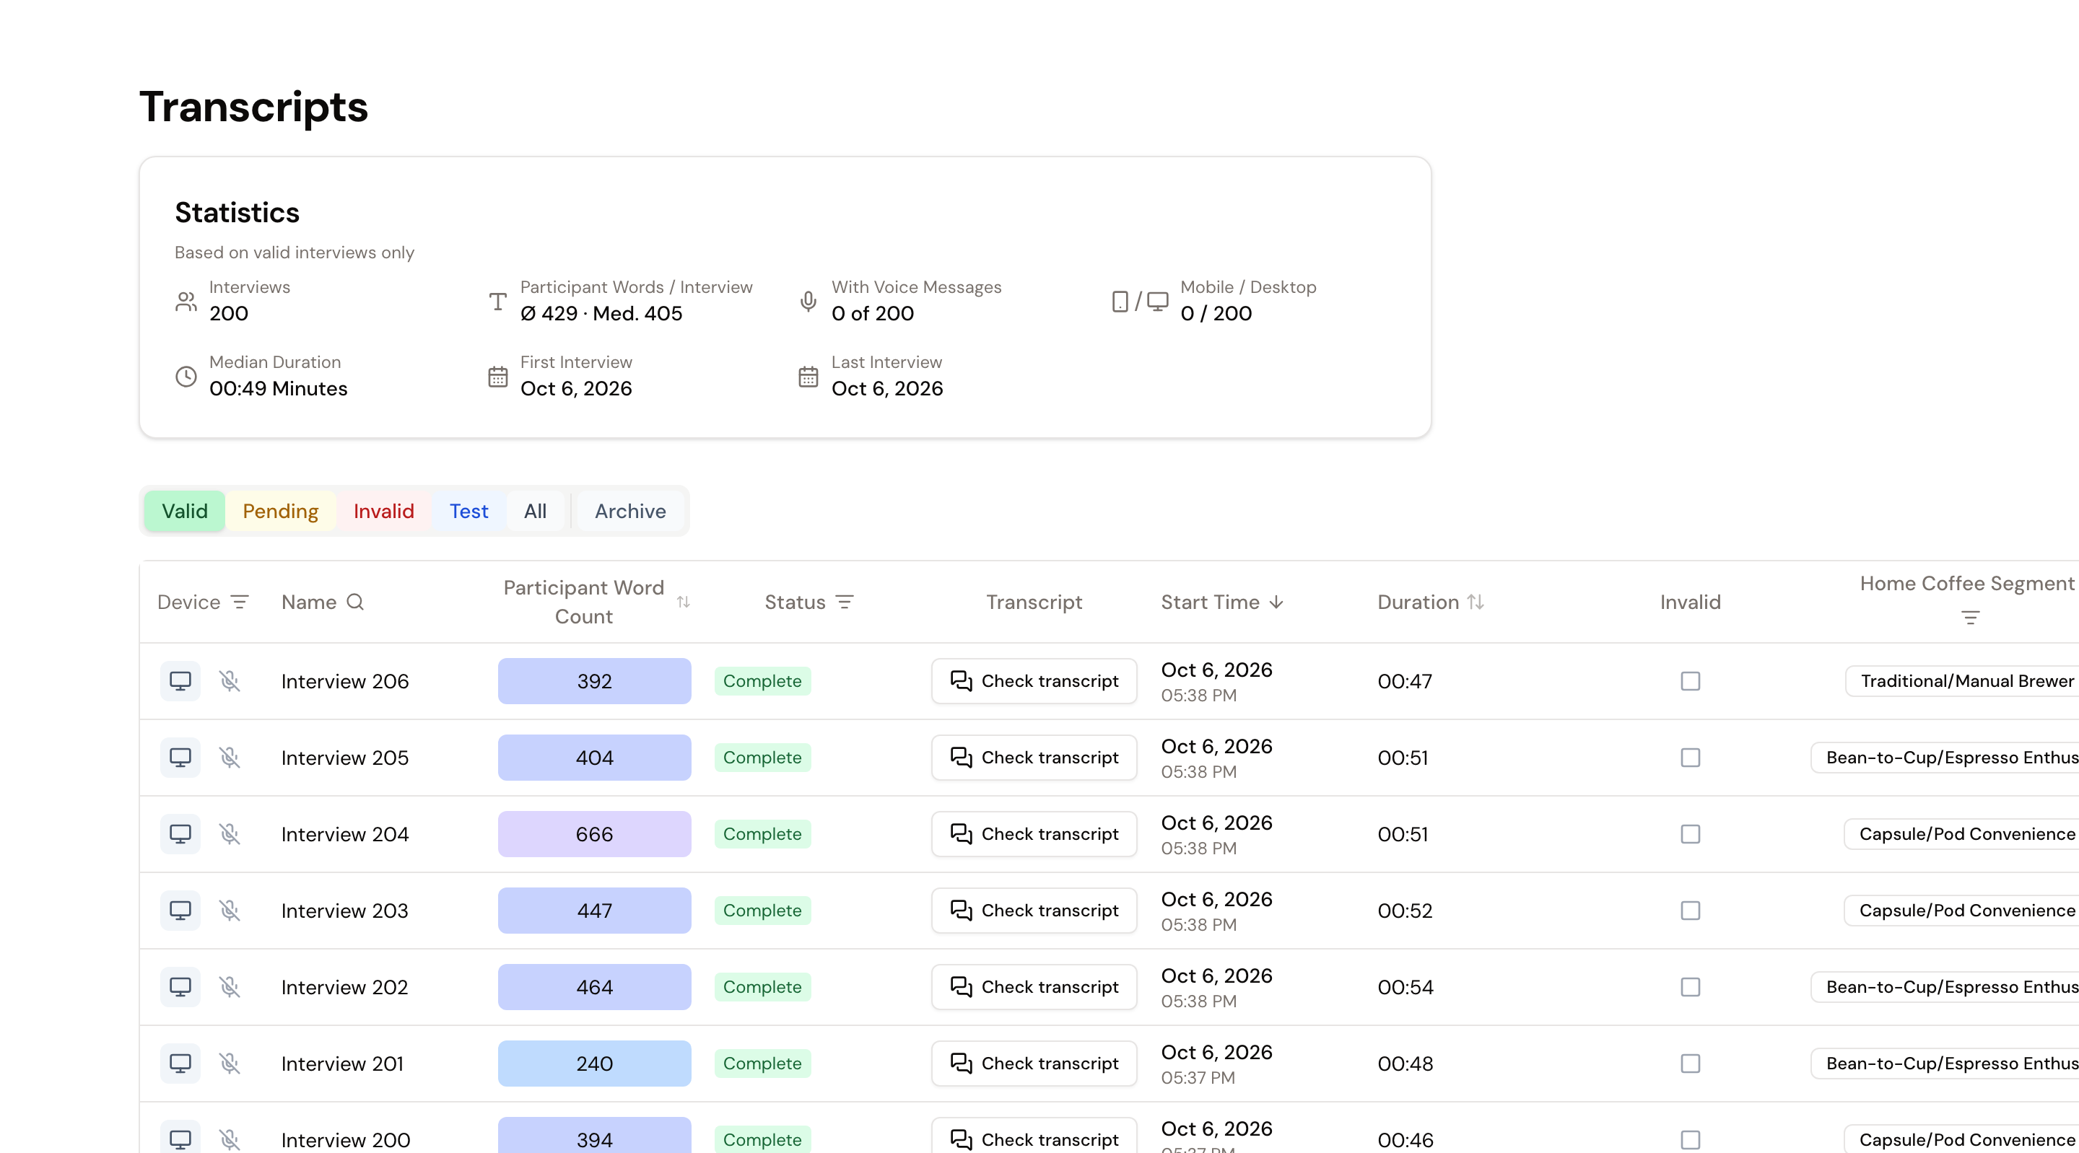The image size is (2079, 1153).
Task: Open the Status column filter icon
Action: pos(844,602)
